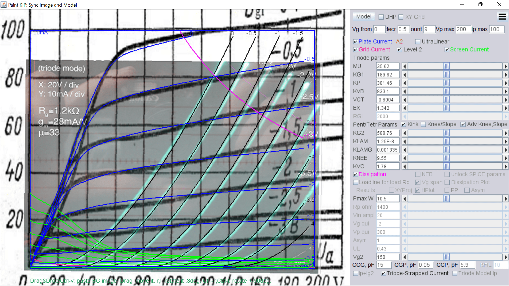Check the Ip+Ig2 checkbox
Screen dimensions: 509x286
pos(356,273)
